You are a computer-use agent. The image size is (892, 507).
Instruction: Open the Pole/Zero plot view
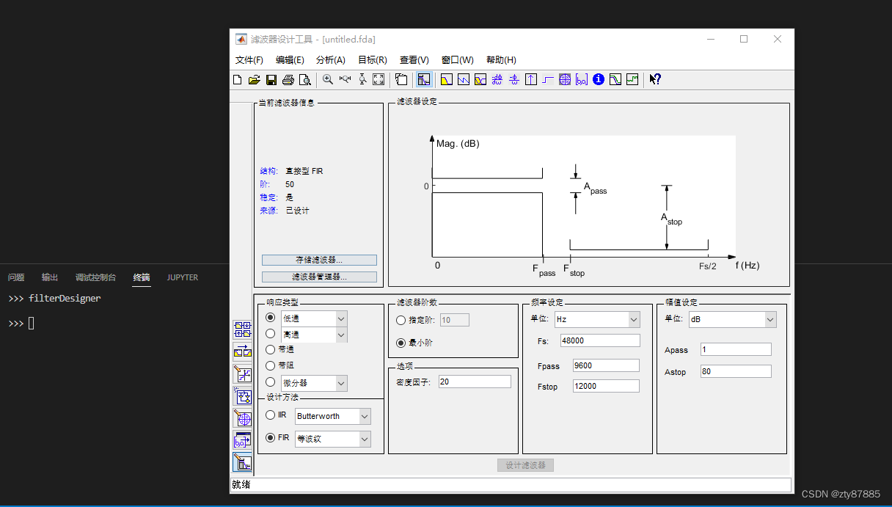point(565,79)
